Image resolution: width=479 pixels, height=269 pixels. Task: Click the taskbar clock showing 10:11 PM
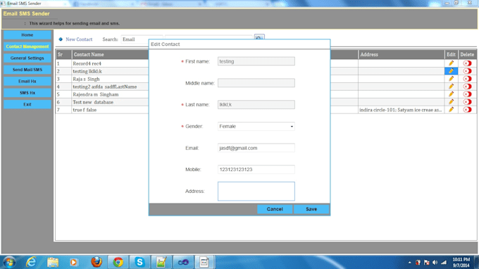tap(461, 262)
